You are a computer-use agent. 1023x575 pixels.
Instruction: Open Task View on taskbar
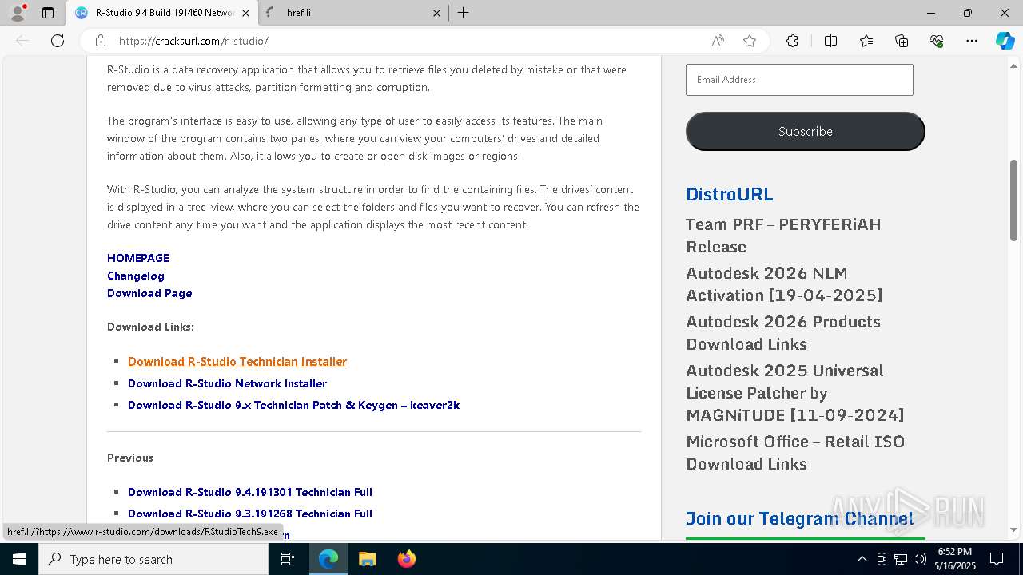[x=288, y=559]
